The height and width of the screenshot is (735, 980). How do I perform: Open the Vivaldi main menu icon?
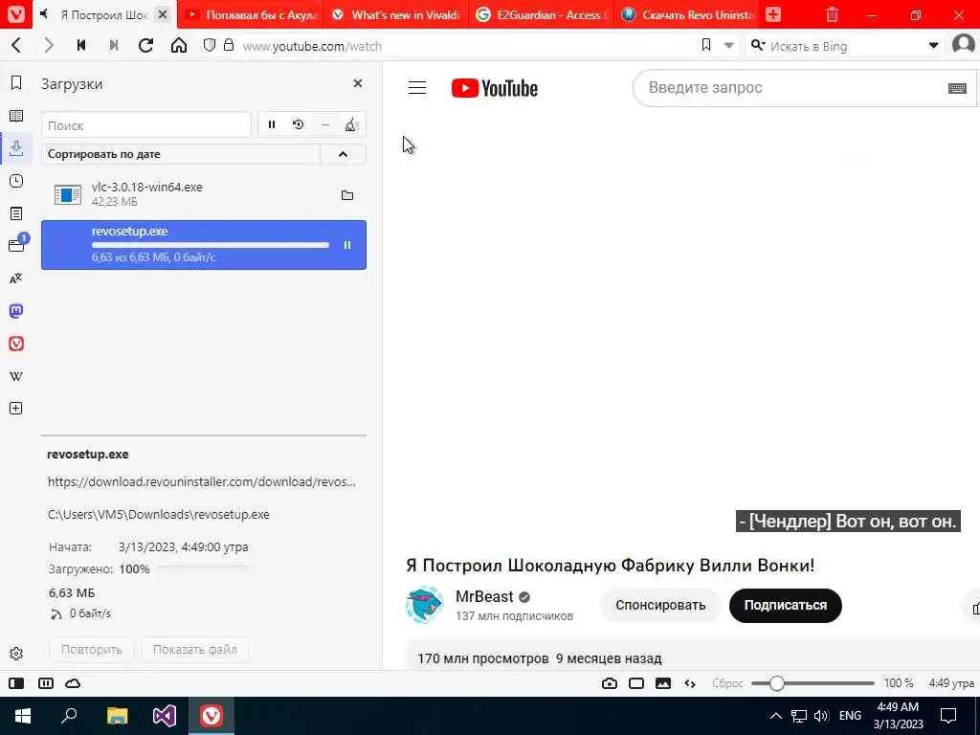click(x=15, y=14)
